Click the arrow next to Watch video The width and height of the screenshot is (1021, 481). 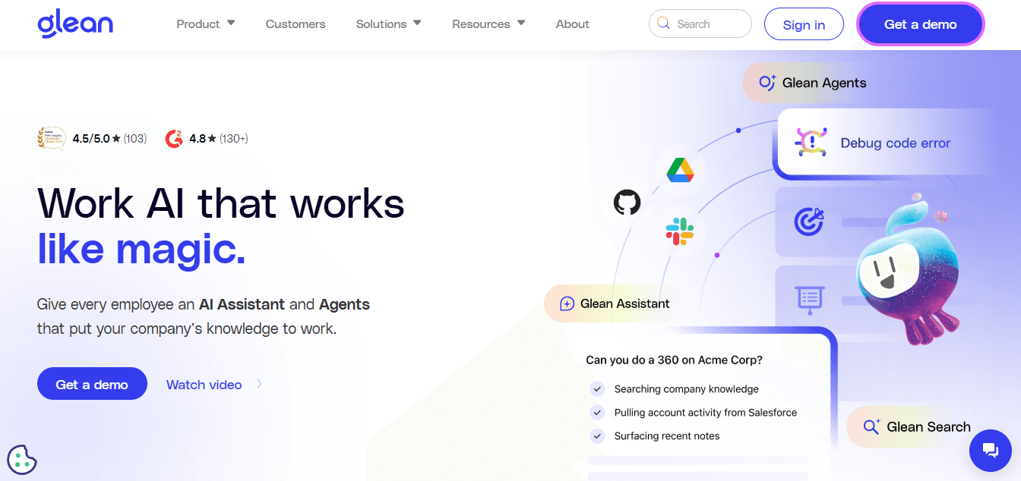click(259, 384)
